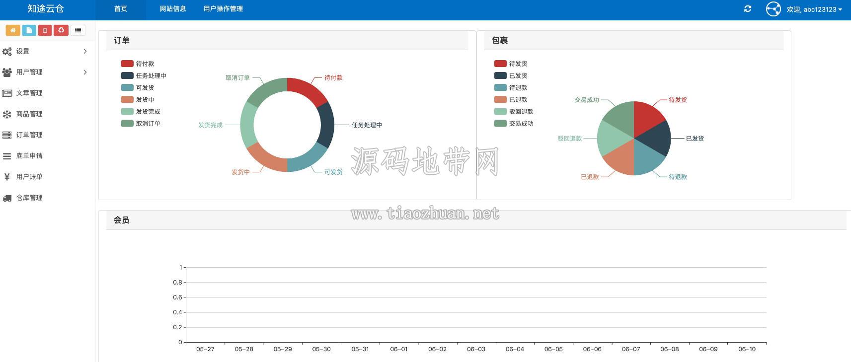Screen dimensions: 851x362
Task: Click the red 待付款 donut segment
Action: pyautogui.click(x=308, y=90)
